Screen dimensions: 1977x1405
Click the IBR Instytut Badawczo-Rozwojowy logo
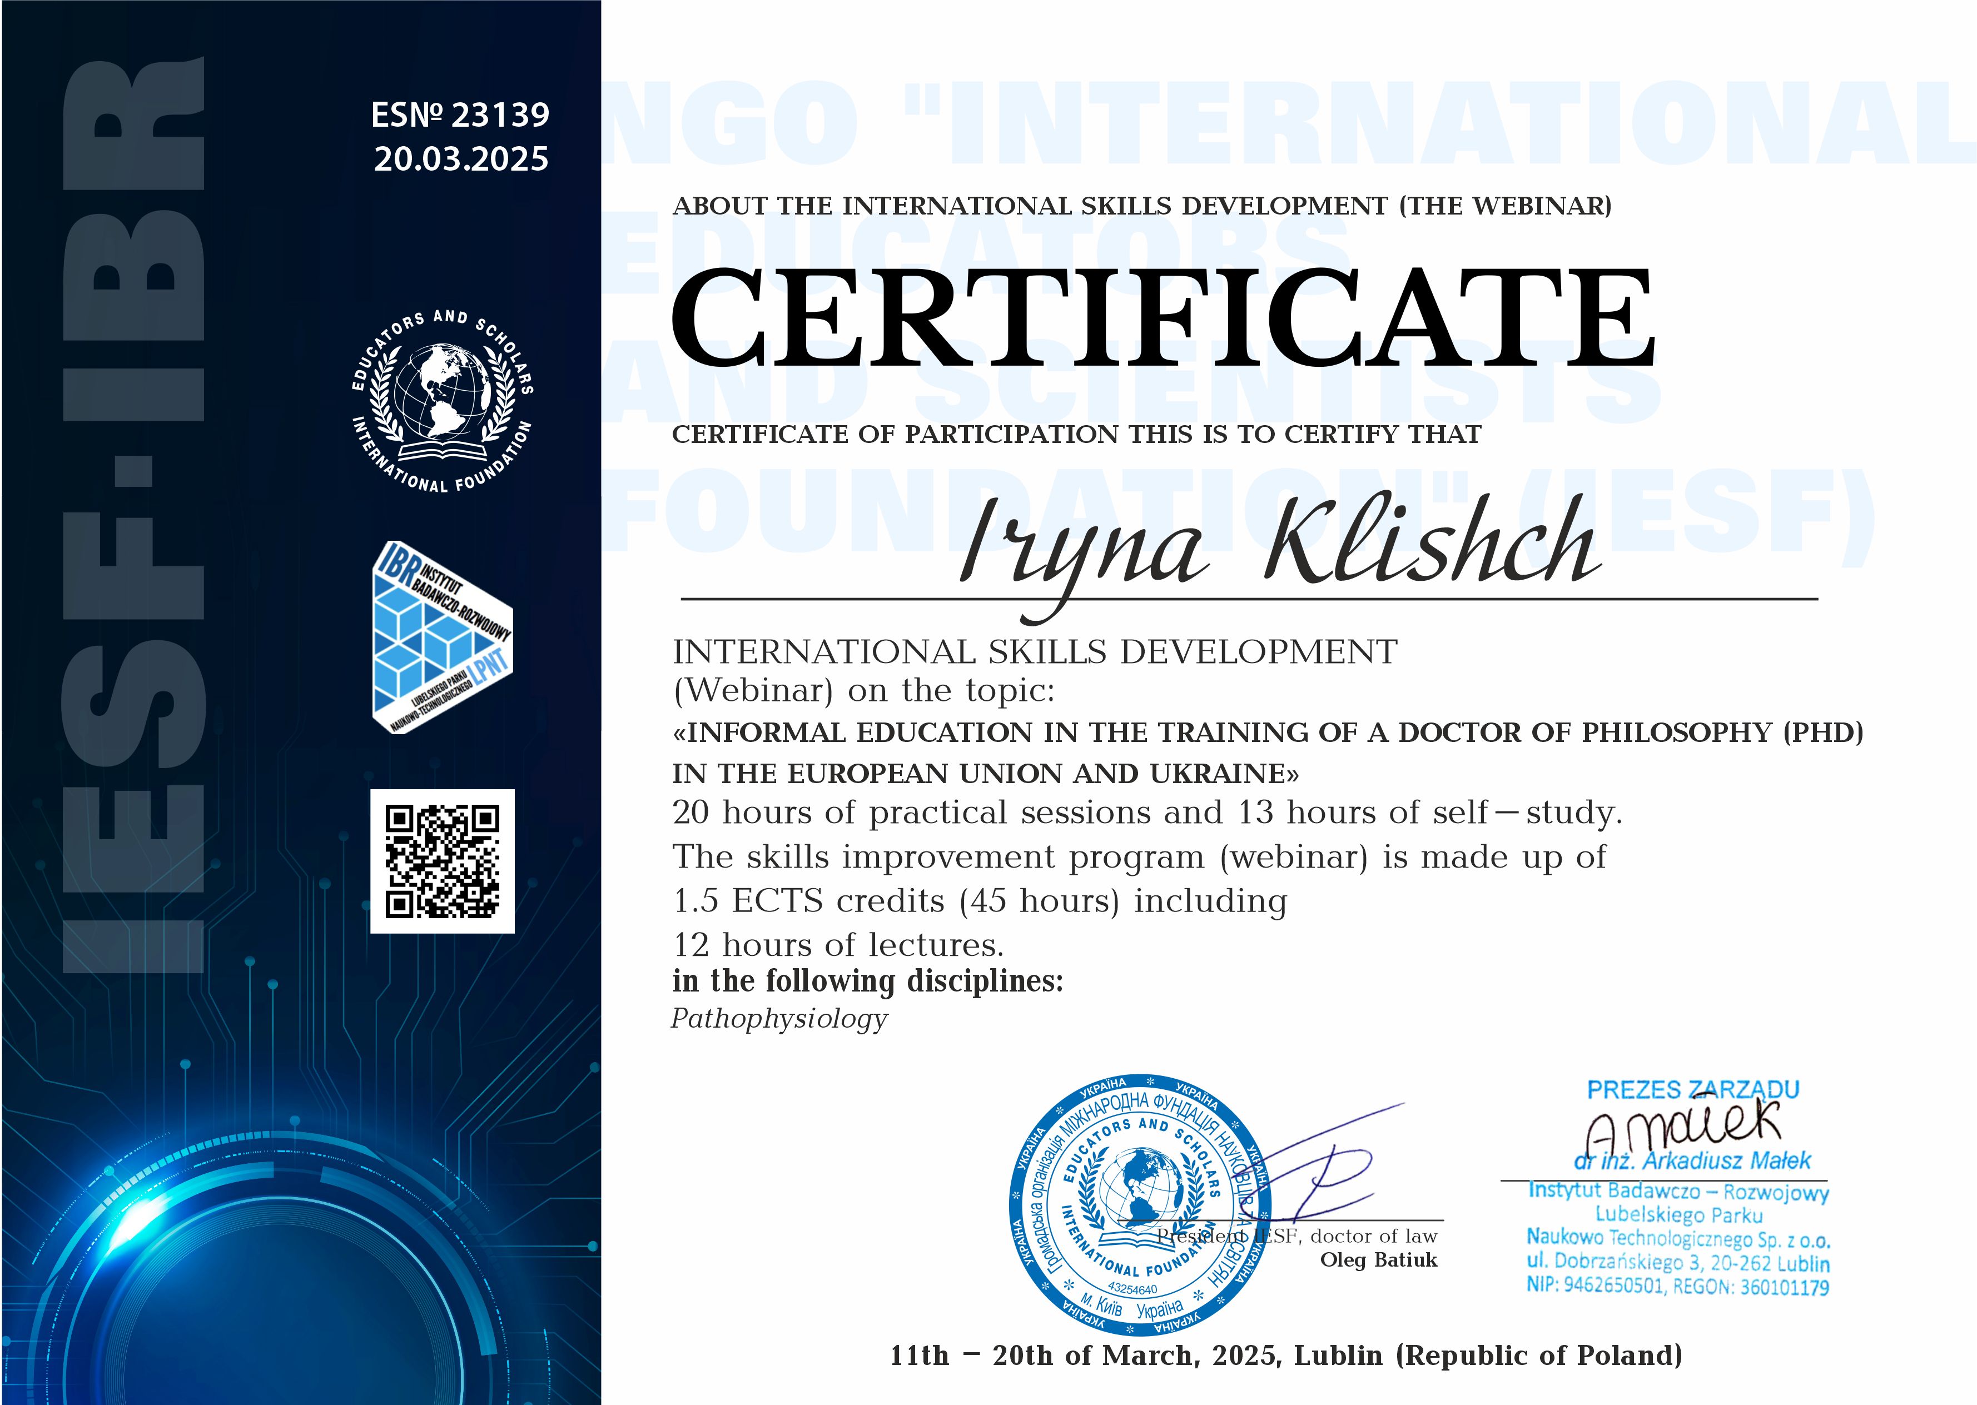point(442,639)
